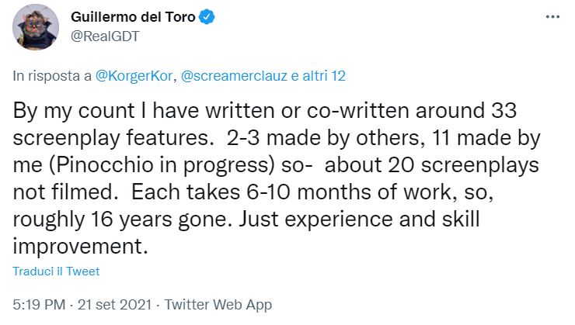Click the word "Pinocchio" in the tweet
The width and height of the screenshot is (575, 325).
pos(101,164)
